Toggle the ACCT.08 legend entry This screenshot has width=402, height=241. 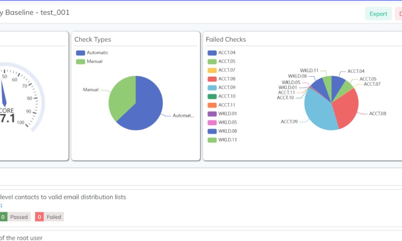tap(221, 79)
